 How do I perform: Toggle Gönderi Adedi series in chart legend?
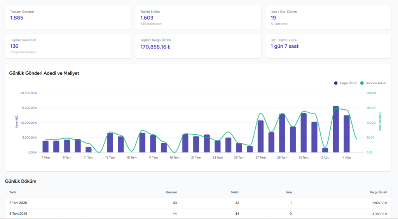[x=373, y=83]
